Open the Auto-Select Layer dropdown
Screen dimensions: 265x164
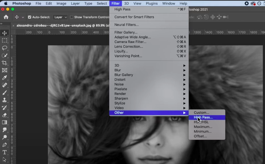point(60,17)
